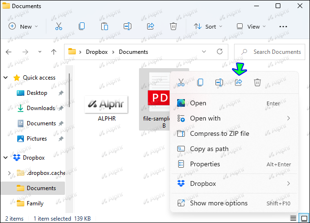This screenshot has width=310, height=223.
Task: Click the Rename icon in the context menu
Action: pyautogui.click(x=219, y=82)
